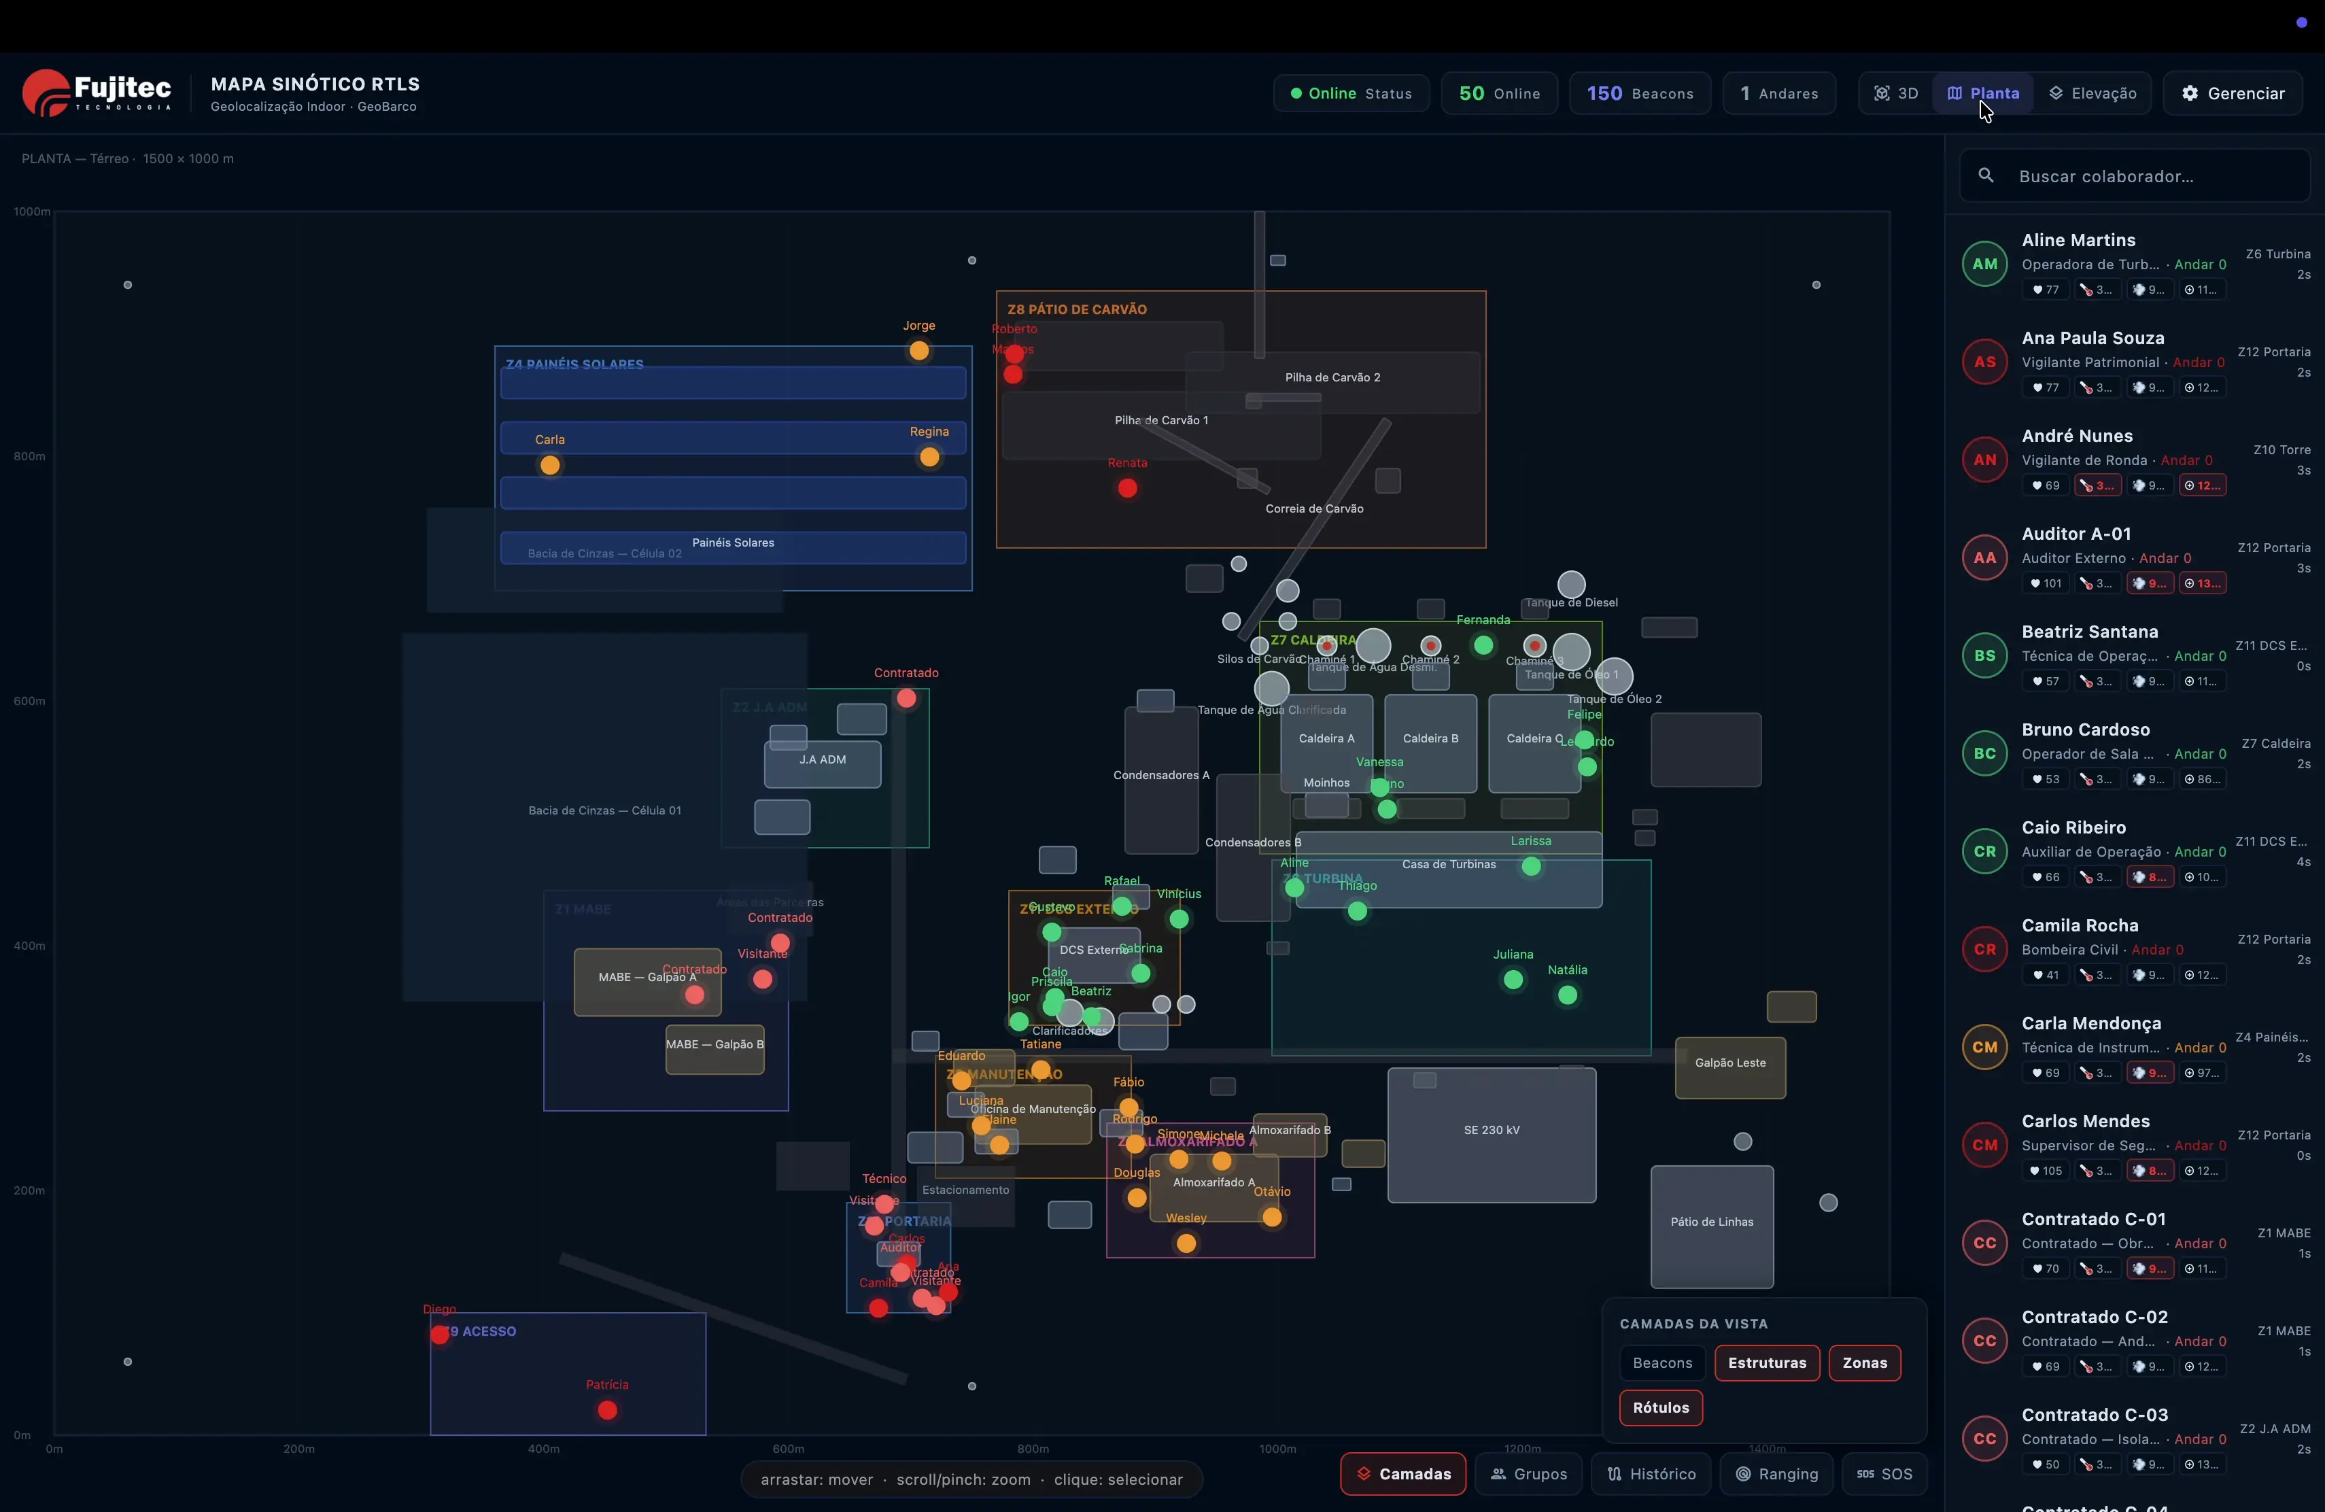The height and width of the screenshot is (1512, 2325).
Task: Select Regina's marker on the map
Action: click(x=929, y=457)
